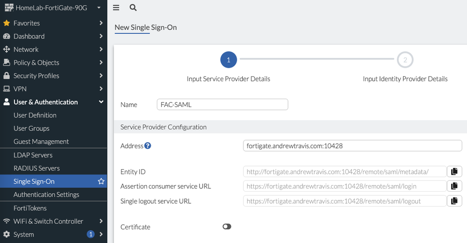Image resolution: width=467 pixels, height=243 pixels.
Task: Click the User & Authentication person icon
Action: (7, 102)
